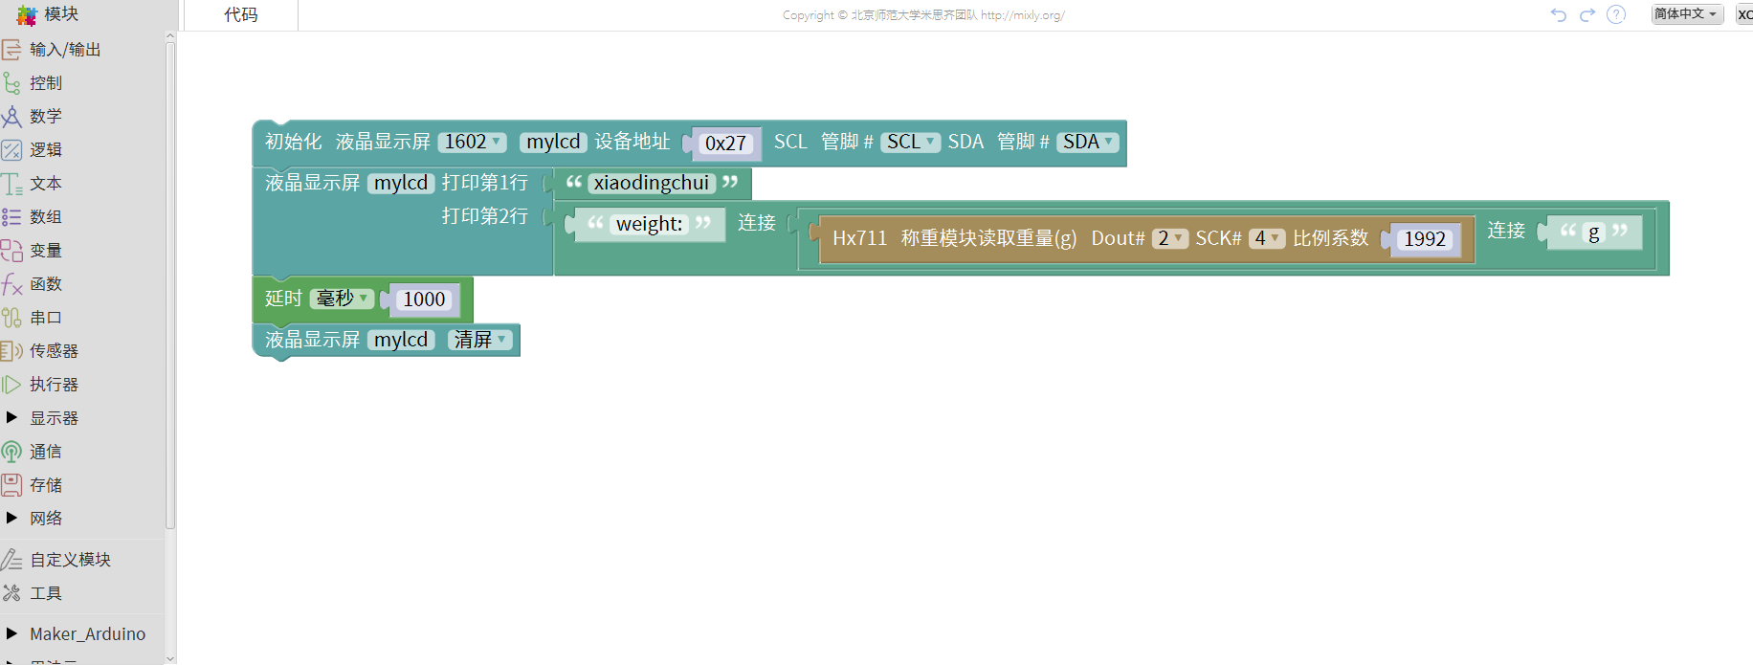Click the 打印第2行 label

[x=484, y=216]
